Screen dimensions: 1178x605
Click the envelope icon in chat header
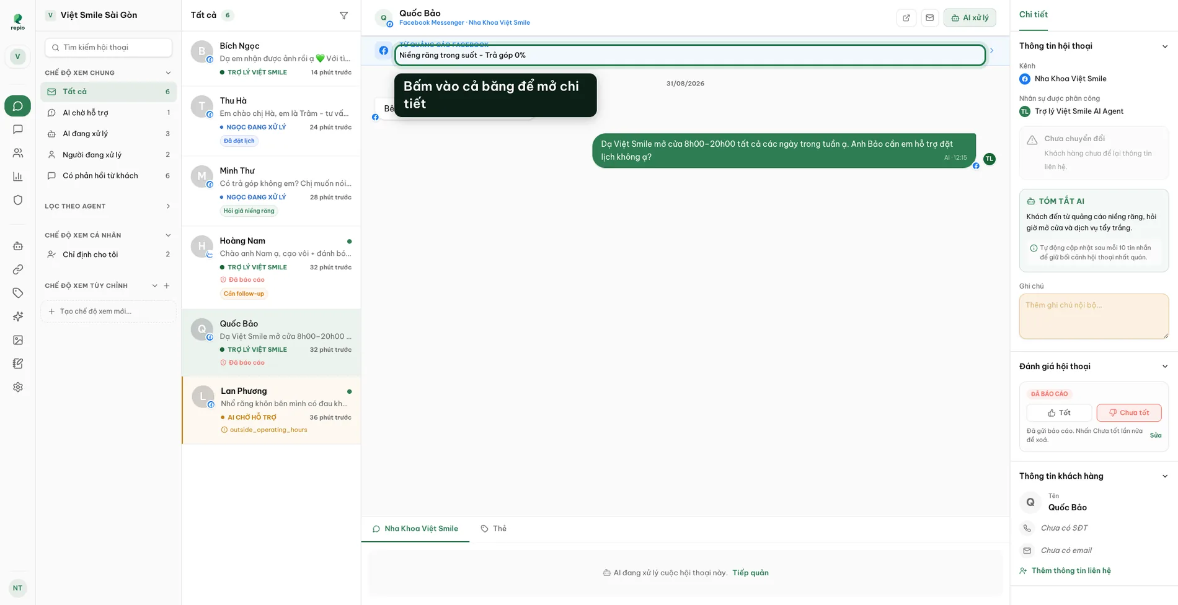click(x=929, y=17)
